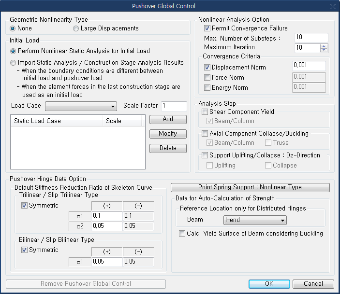Enable Axial Component Collapse/Buckling checkbox
The width and height of the screenshot is (340, 294).
(205, 134)
